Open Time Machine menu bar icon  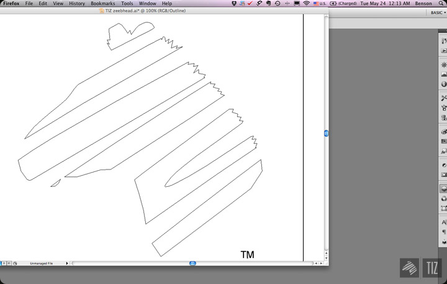tap(276, 4)
